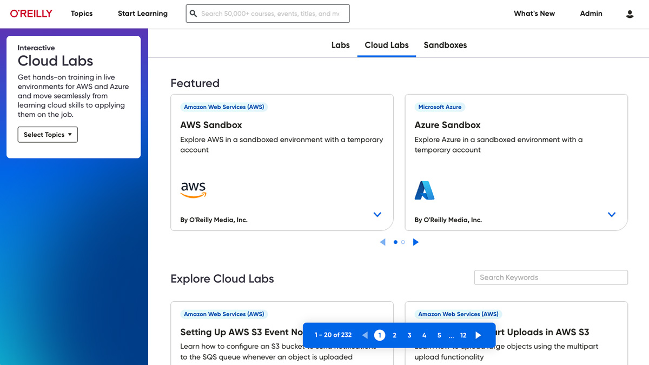The image size is (649, 365).
Task: Click the Azure logo on Azure Sandbox card
Action: (x=425, y=190)
